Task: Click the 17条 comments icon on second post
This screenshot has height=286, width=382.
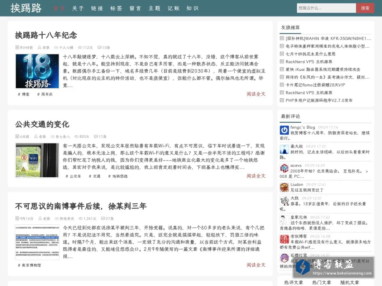Action: 96,137
